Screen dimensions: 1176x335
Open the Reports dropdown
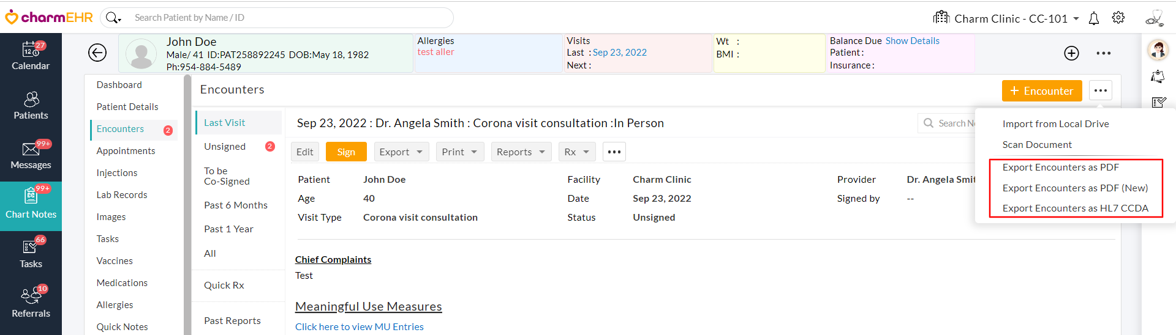click(x=521, y=152)
